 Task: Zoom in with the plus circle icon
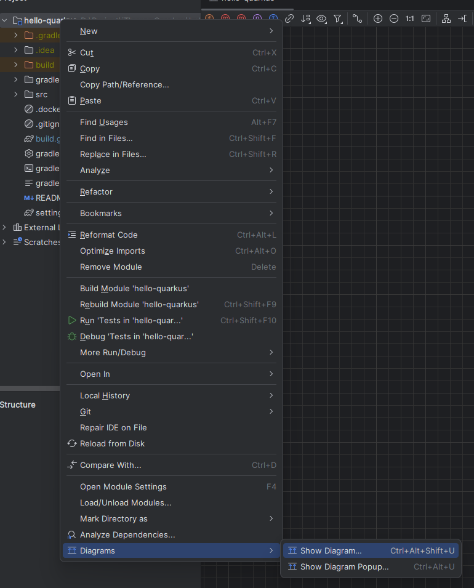[x=377, y=18]
